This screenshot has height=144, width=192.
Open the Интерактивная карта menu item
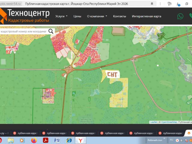click(146, 16)
